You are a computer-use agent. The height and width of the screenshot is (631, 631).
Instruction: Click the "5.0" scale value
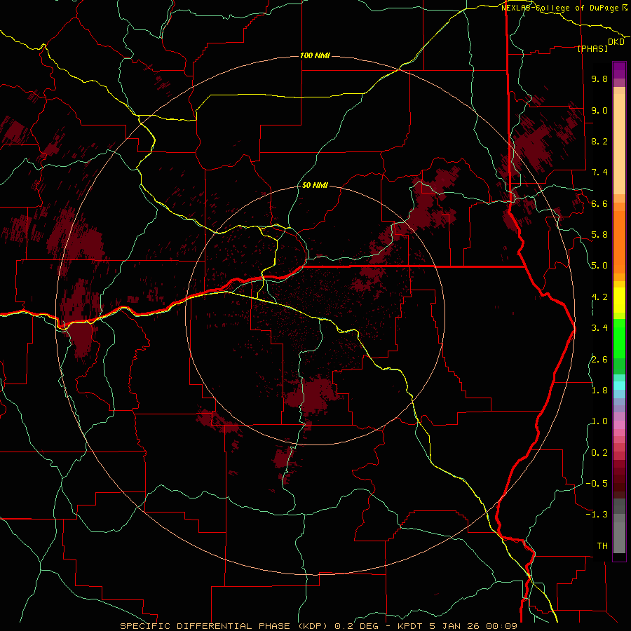click(599, 266)
